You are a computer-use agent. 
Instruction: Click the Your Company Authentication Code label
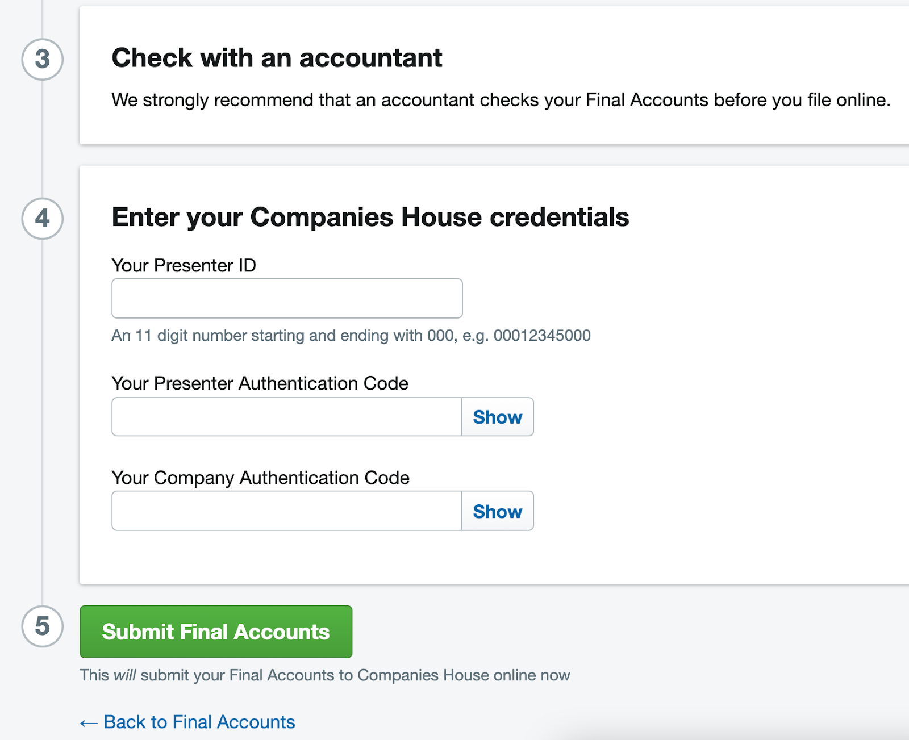pos(261,478)
